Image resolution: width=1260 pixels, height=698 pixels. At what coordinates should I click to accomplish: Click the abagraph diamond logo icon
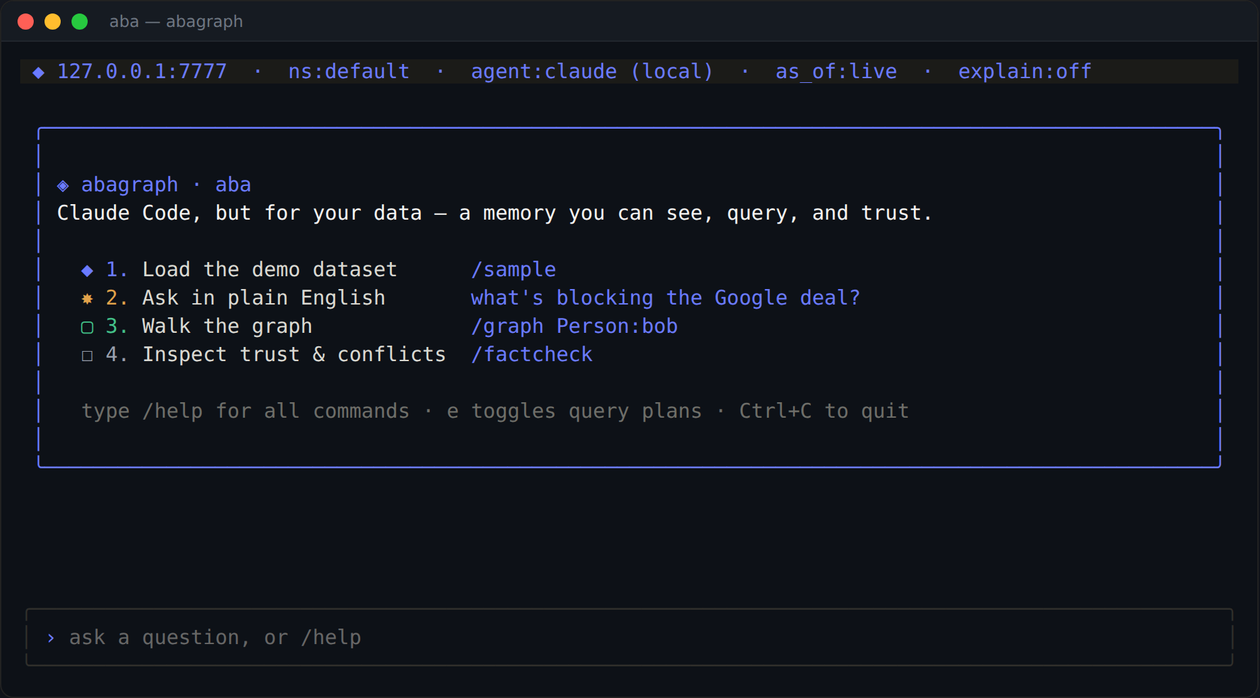63,185
